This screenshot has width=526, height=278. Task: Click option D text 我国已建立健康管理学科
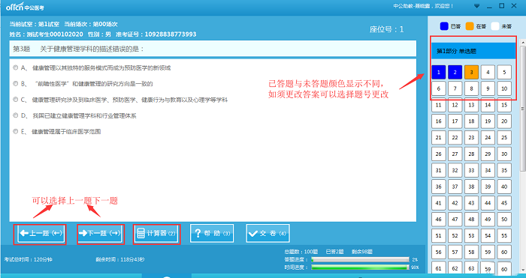click(84, 115)
